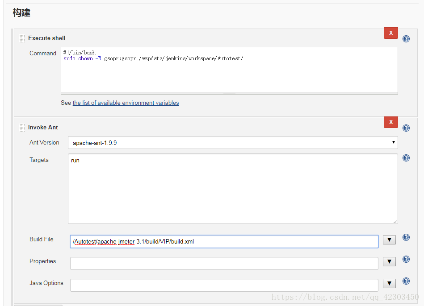Click the 'Build File' label

point(42,239)
